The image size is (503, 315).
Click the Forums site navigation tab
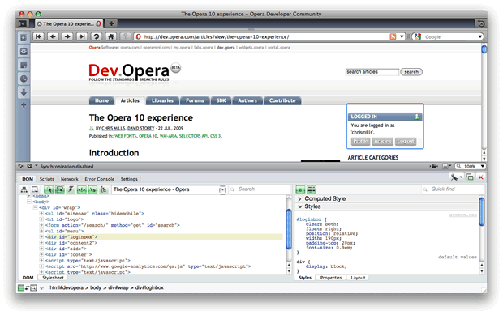(x=195, y=100)
